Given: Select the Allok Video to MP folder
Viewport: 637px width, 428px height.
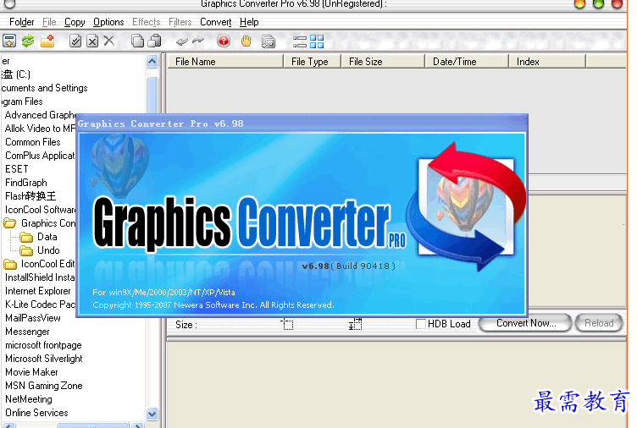Looking at the screenshot, I should click(40, 129).
